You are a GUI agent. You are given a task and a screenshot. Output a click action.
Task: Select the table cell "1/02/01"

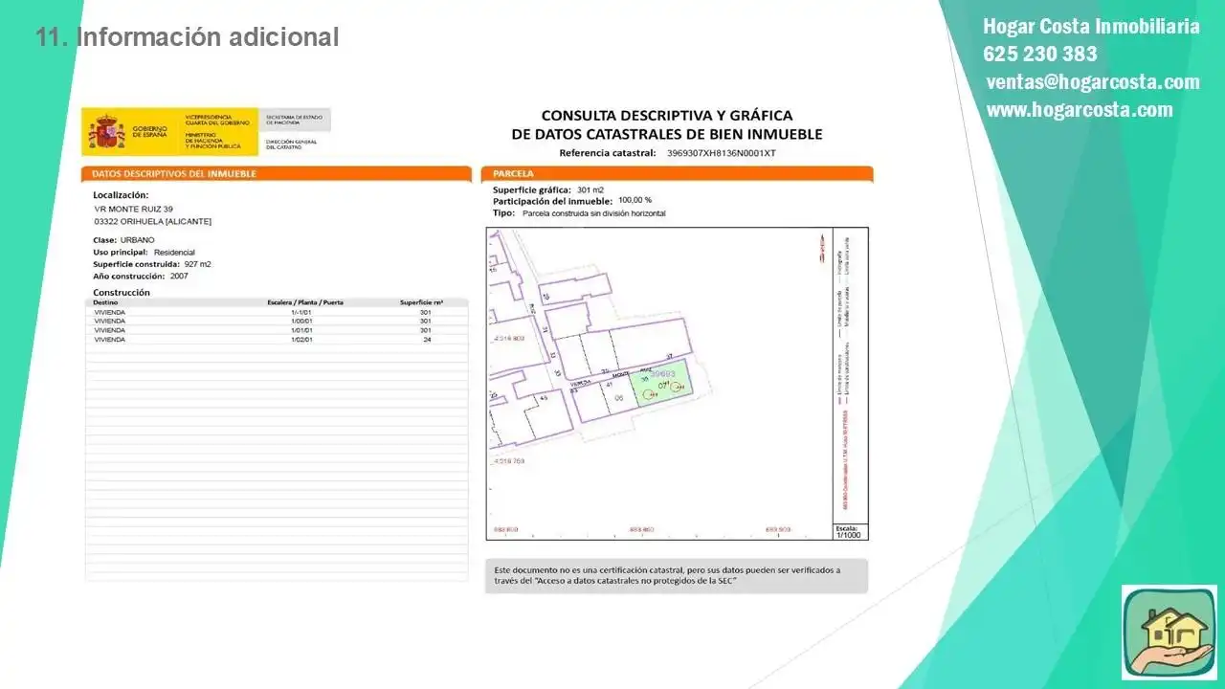[x=301, y=340]
